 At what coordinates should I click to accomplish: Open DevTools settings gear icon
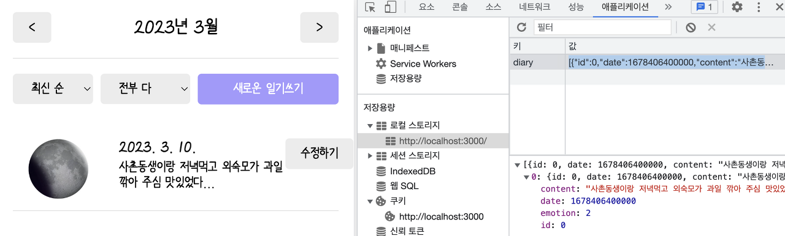(737, 7)
